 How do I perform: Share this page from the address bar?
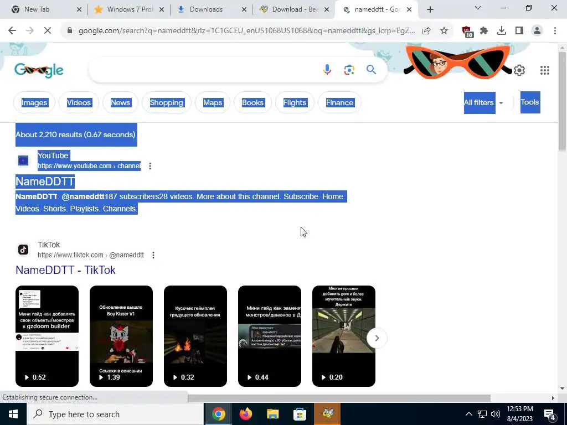[426, 31]
